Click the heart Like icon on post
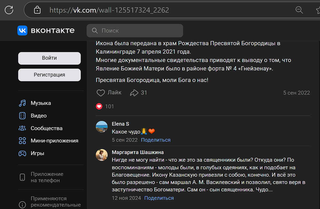This screenshot has width=320, height=209. tap(101, 93)
